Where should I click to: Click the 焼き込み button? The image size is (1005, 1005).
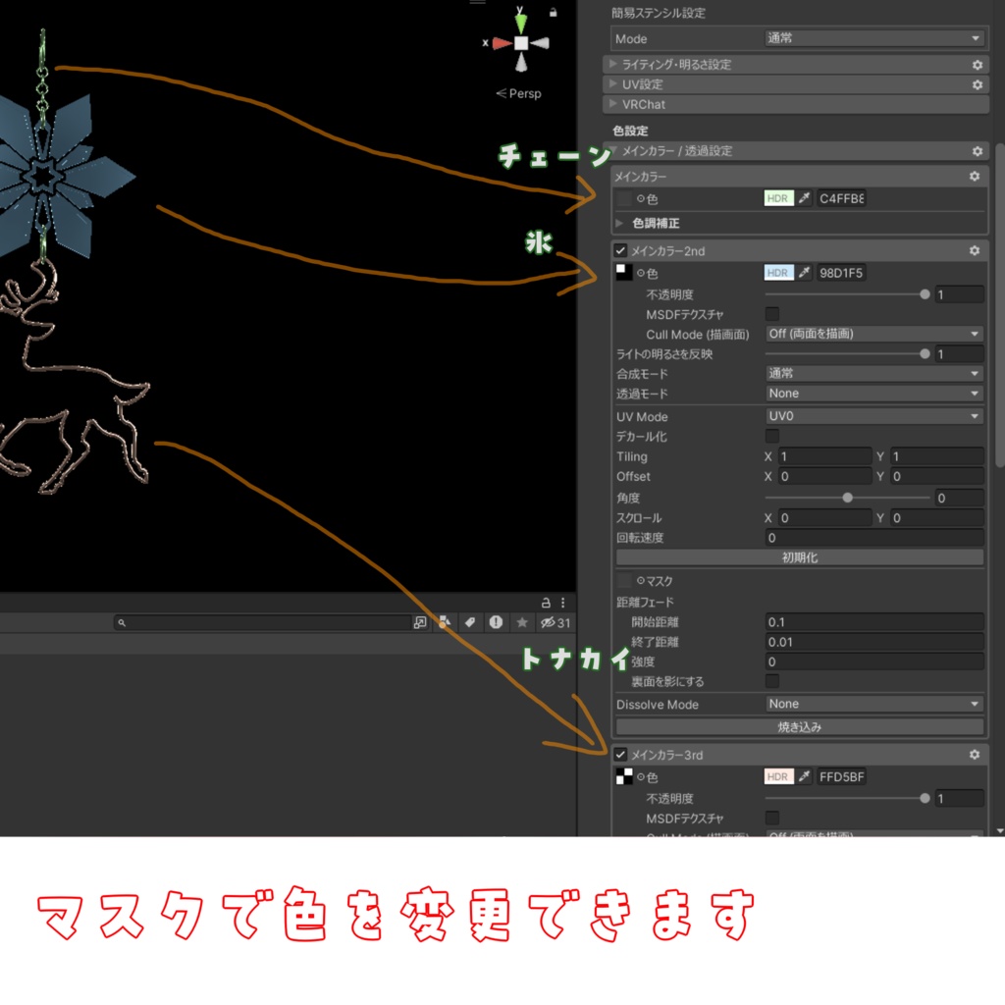tap(799, 727)
